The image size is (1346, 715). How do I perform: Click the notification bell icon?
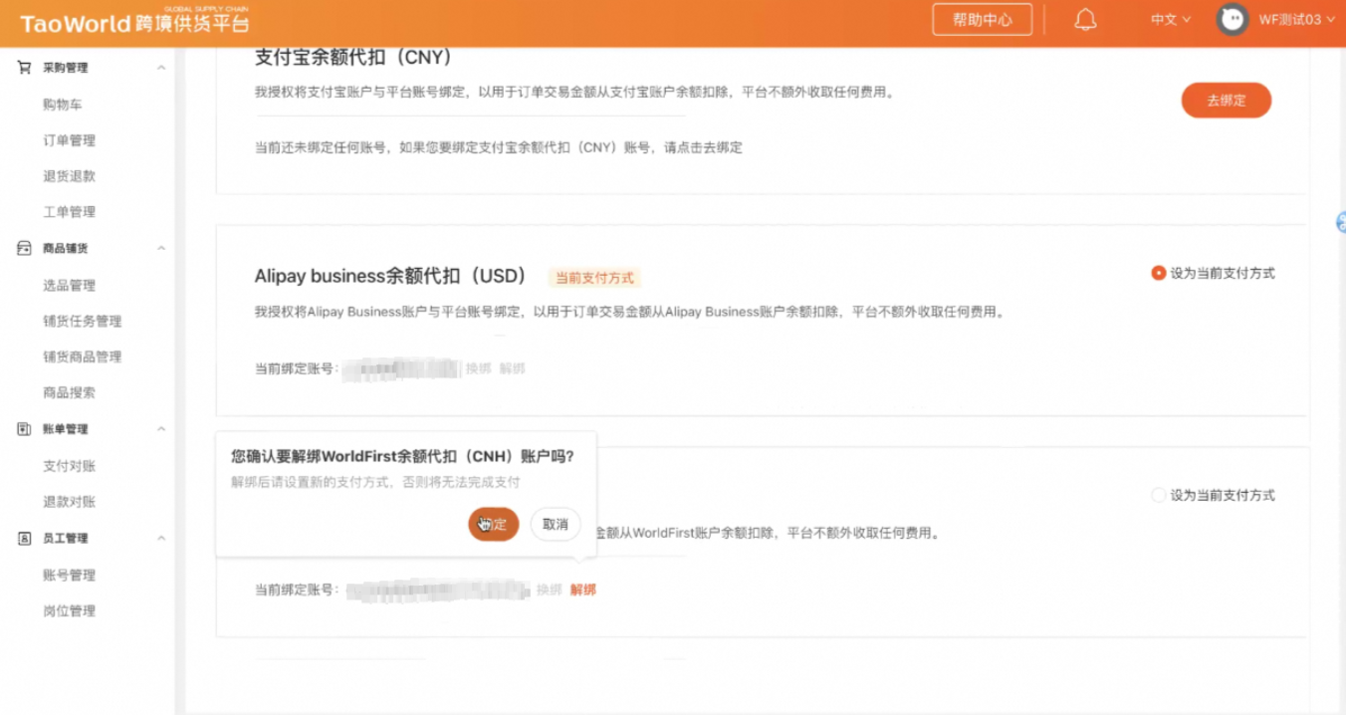pyautogui.click(x=1085, y=20)
